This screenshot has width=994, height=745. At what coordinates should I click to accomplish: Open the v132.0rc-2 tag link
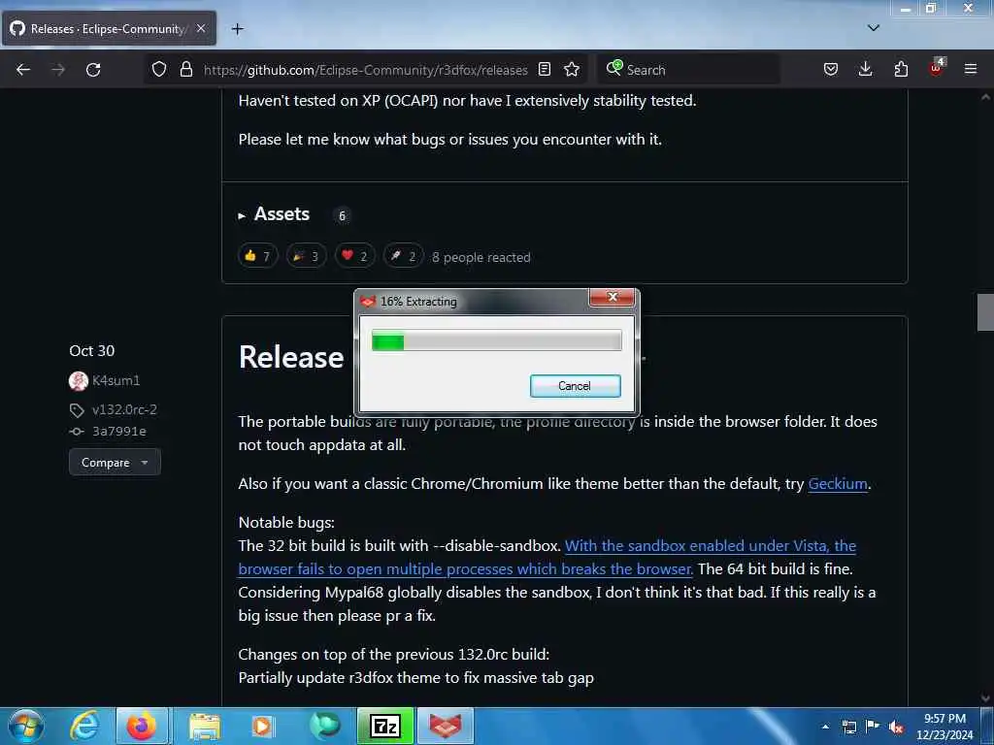click(x=124, y=409)
